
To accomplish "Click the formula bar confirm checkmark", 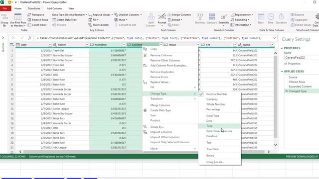I will [x=22, y=38].
